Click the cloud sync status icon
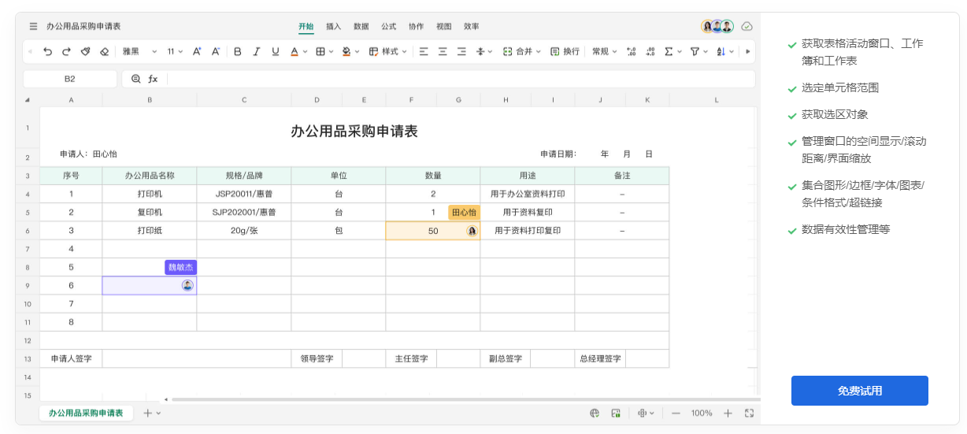Screen dimensions: 967x434 [x=747, y=26]
